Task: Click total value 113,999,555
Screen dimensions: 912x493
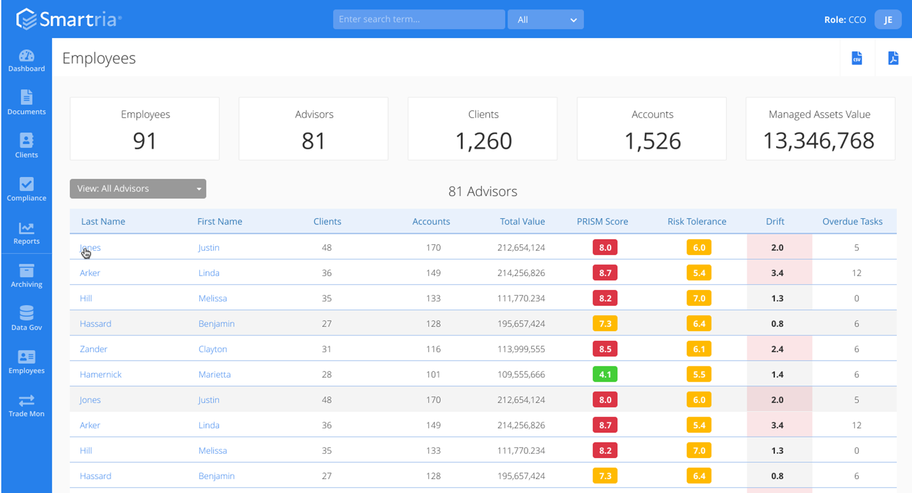Action: pos(521,349)
